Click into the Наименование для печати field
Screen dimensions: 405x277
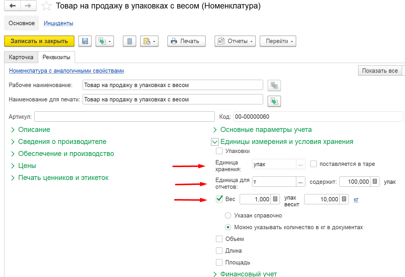[173, 99]
